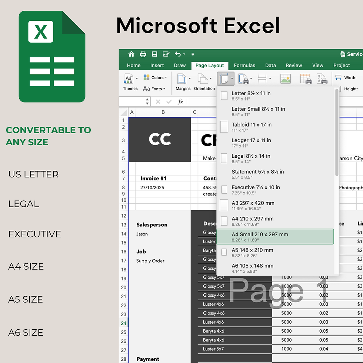This screenshot has width=363, height=363.
Task: Select A4 210 x 297 mm paper size
Action: [275, 221]
